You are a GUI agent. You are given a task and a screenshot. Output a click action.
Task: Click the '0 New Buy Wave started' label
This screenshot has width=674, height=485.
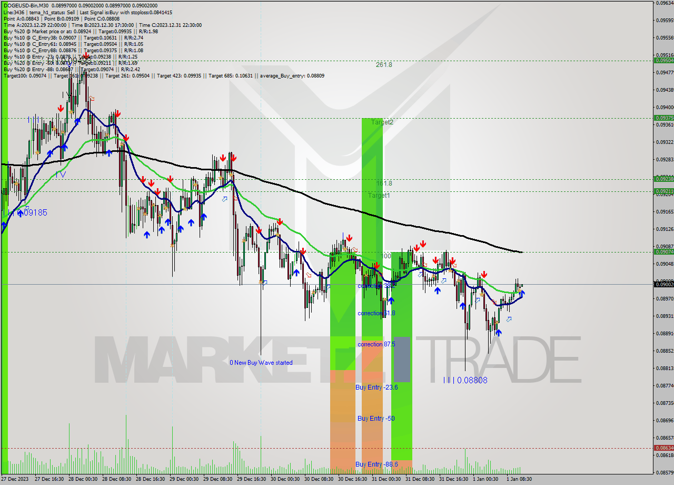[x=261, y=362]
